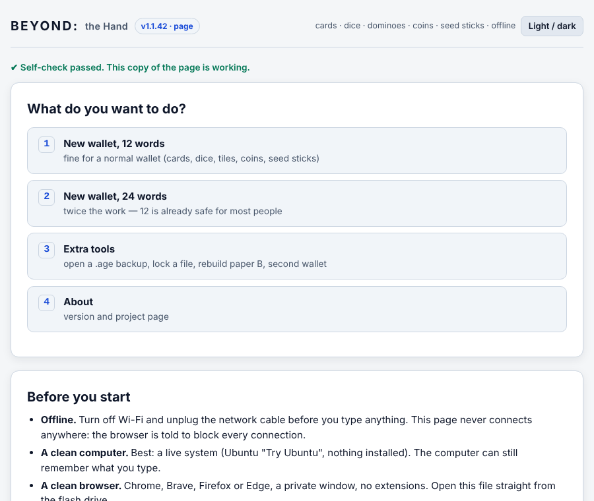This screenshot has height=501, width=594.
Task: Click 'open a .age backup' description text
Action: (x=195, y=264)
